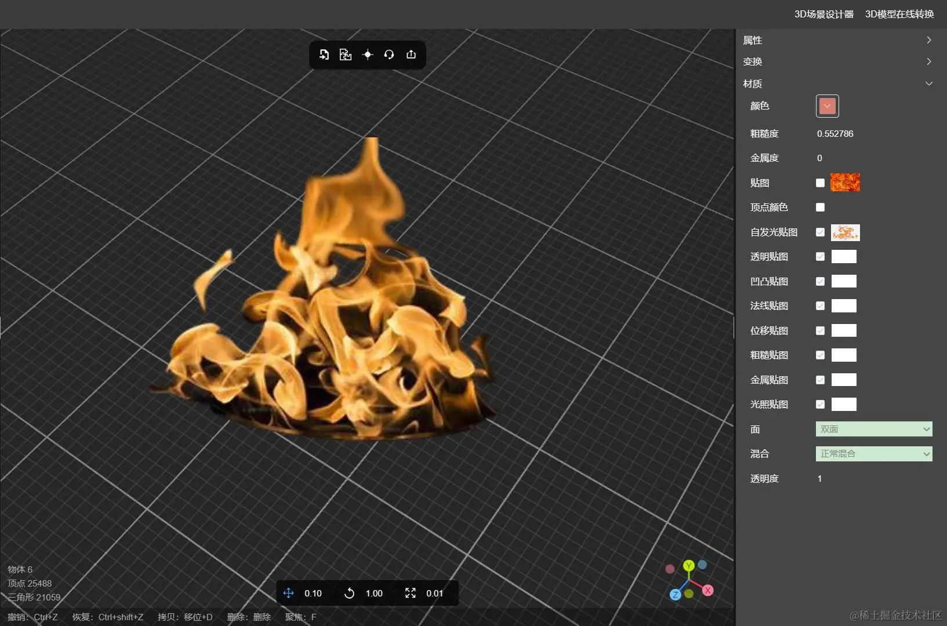Open the 面 side dropdown showing 双面
Image resolution: width=947 pixels, height=626 pixels.
coord(874,429)
